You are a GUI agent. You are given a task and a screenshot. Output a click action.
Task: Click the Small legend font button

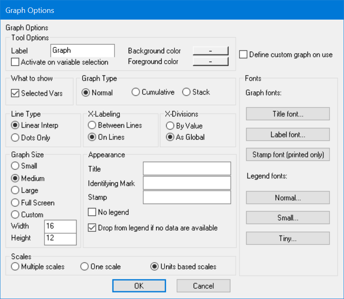(x=287, y=218)
